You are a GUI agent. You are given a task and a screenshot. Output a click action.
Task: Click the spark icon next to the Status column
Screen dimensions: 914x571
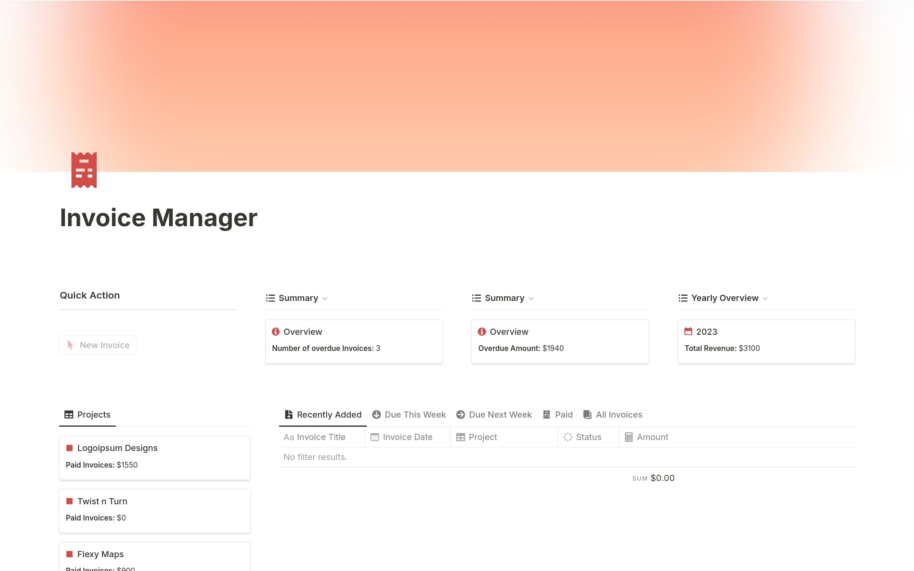click(567, 437)
